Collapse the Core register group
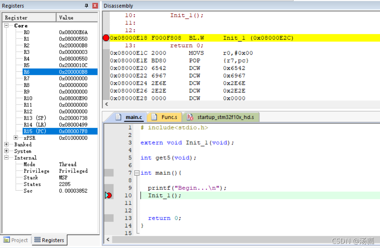 [6, 25]
